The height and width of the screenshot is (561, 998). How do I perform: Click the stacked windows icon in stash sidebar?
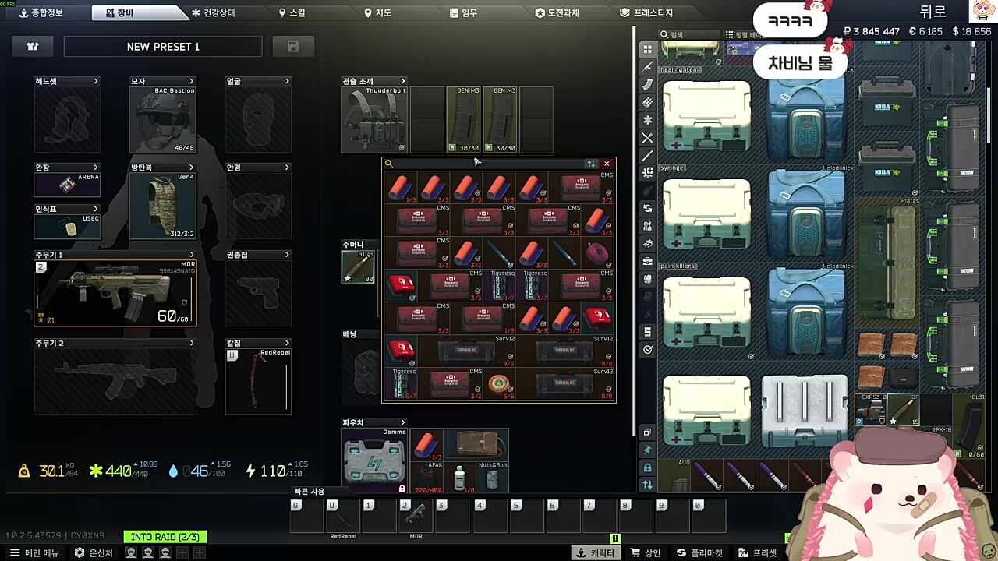(x=647, y=432)
